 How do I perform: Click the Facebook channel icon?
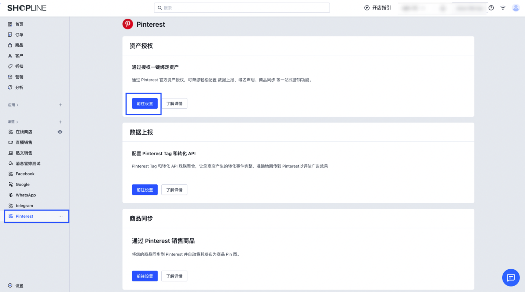11,174
